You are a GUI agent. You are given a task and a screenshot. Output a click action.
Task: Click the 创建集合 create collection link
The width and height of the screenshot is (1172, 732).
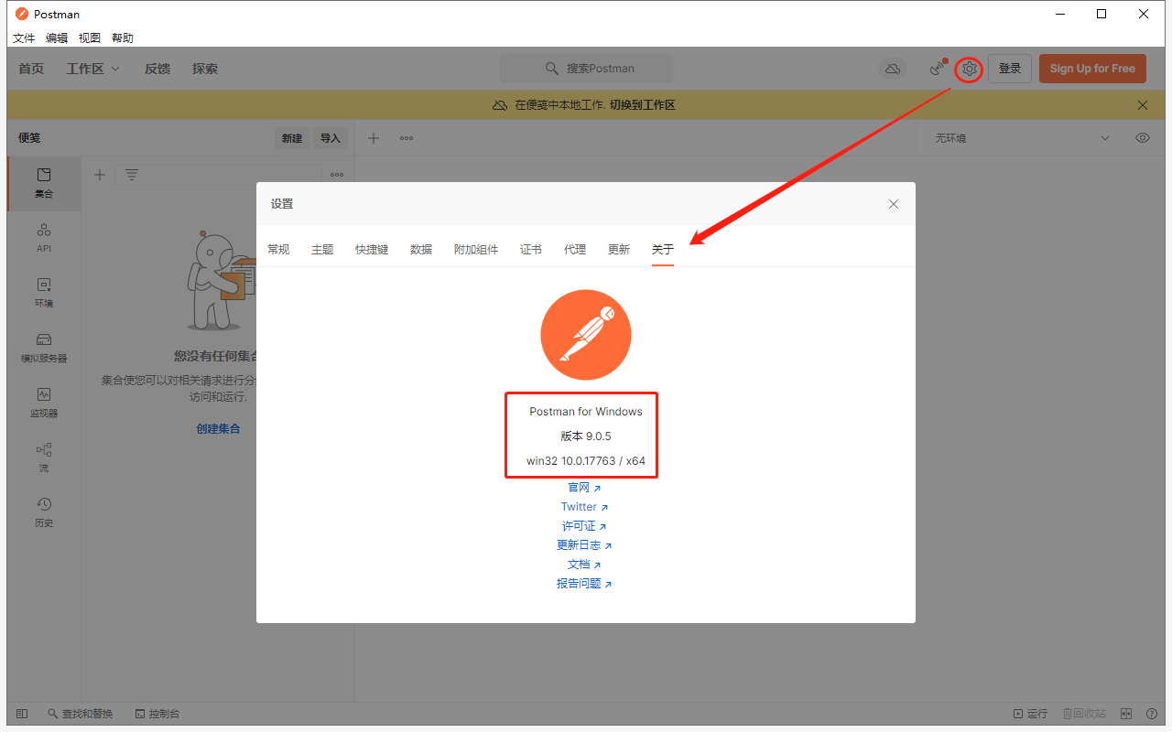[x=218, y=428]
